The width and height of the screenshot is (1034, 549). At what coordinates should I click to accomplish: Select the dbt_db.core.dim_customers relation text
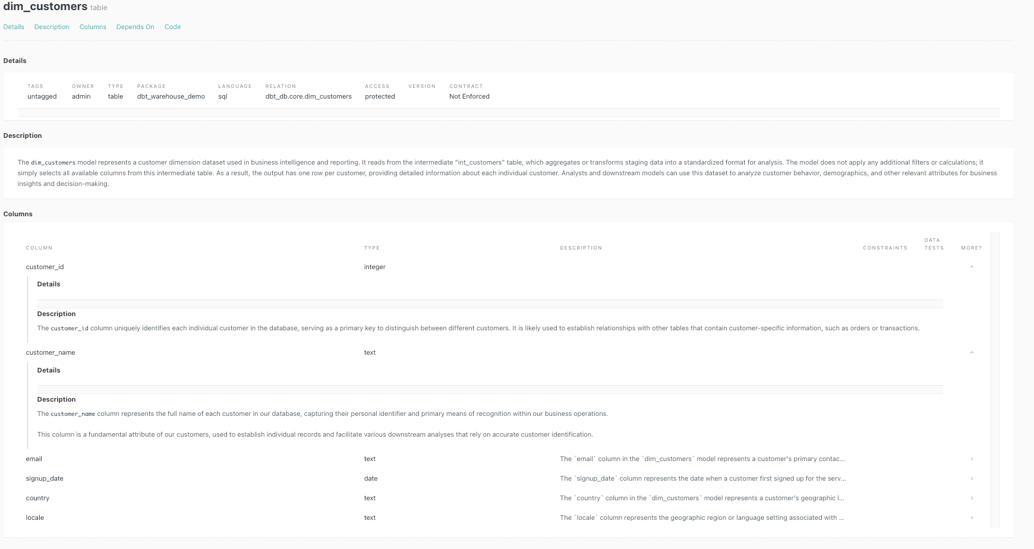tap(308, 96)
